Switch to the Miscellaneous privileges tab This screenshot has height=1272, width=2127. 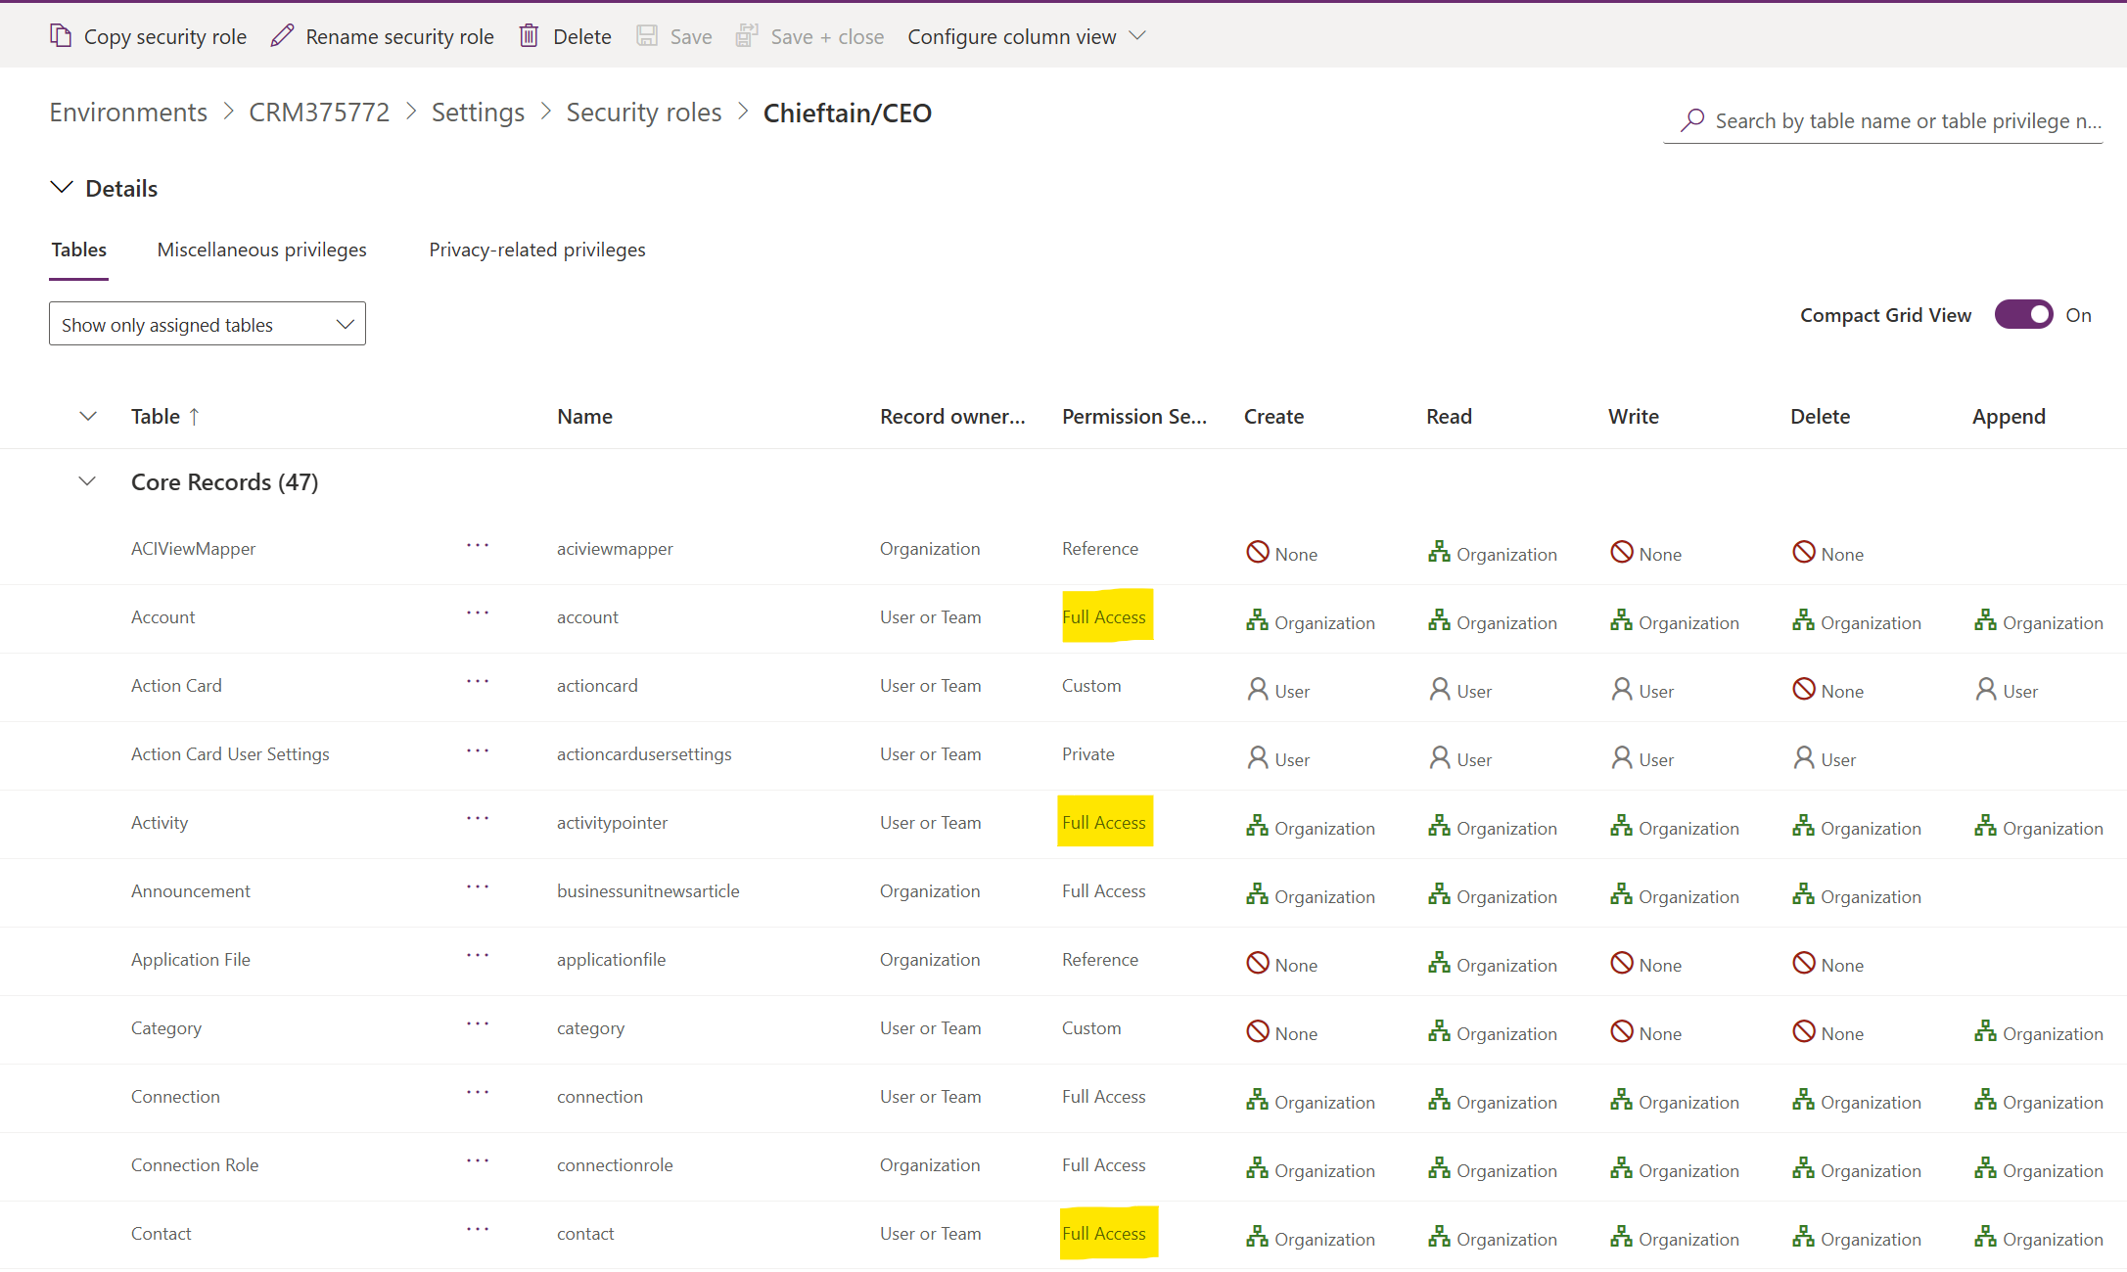(x=261, y=250)
